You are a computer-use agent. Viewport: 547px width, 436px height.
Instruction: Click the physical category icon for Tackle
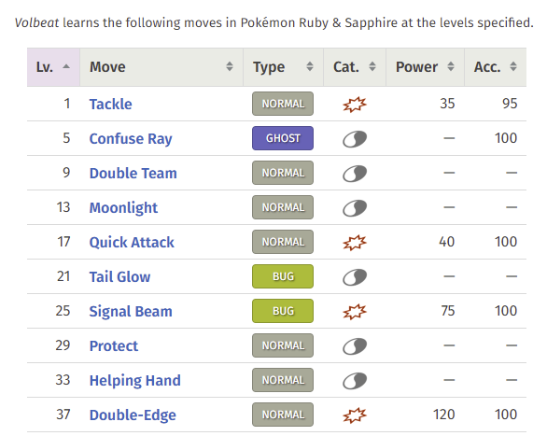pyautogui.click(x=355, y=104)
